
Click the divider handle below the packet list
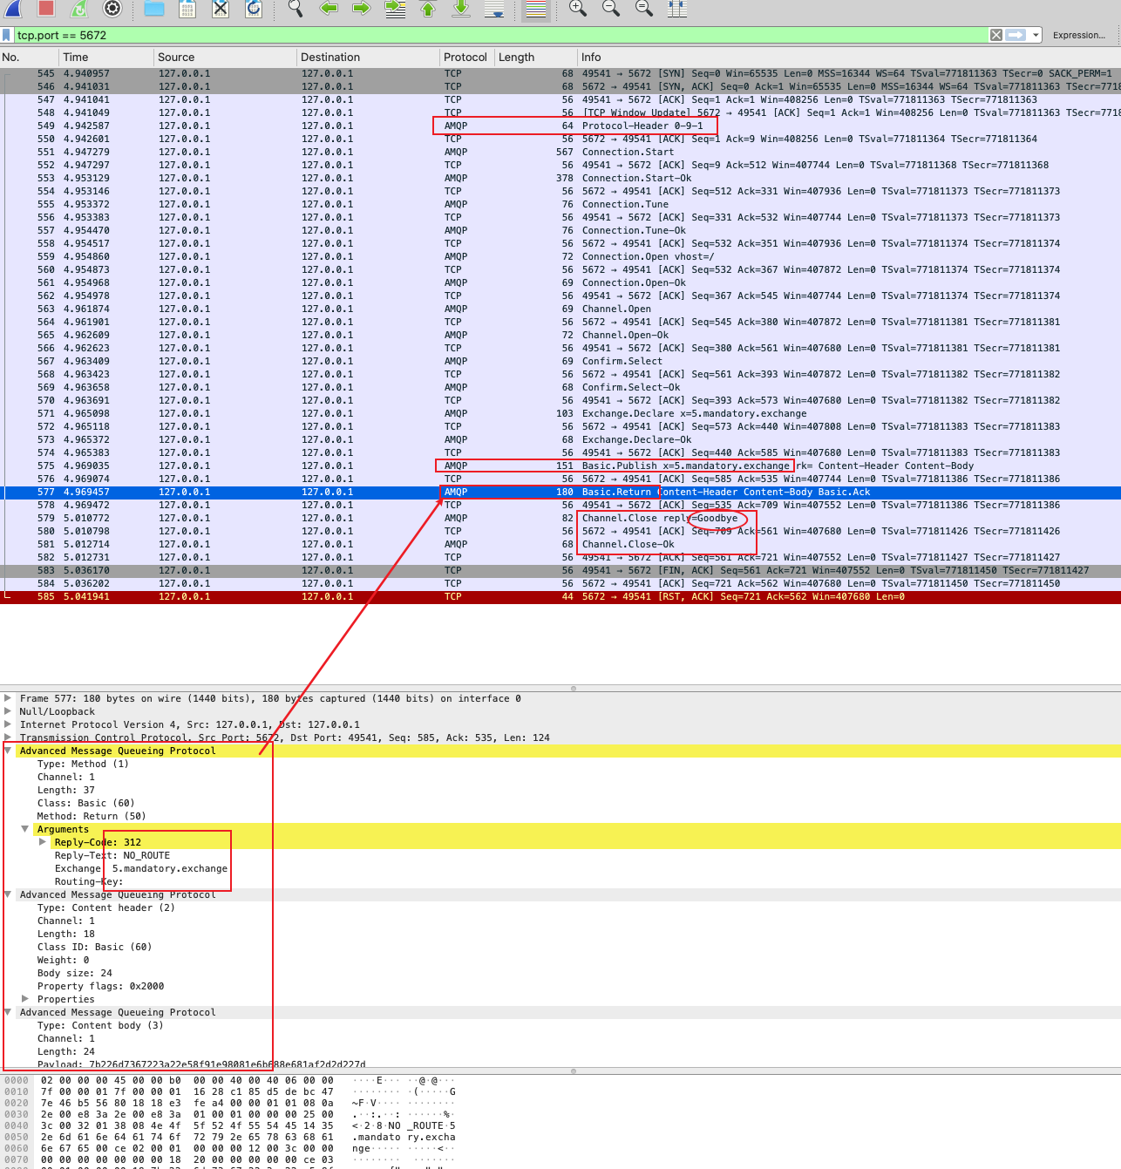[573, 688]
